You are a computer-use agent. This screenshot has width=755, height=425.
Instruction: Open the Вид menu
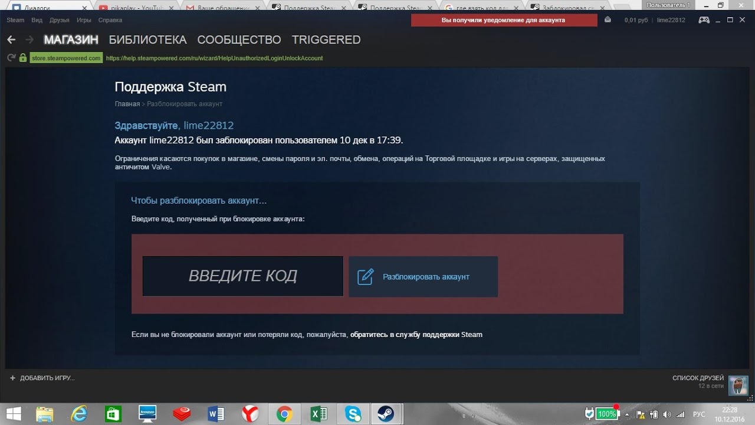(x=37, y=20)
